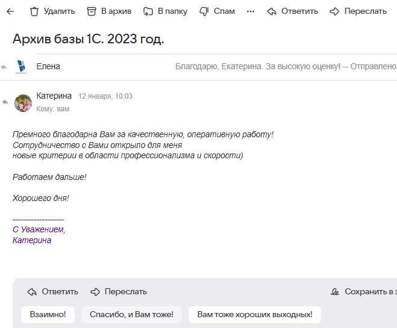Click the trash can Delete icon
Viewport: 397px width, 328px height.
pos(34,11)
